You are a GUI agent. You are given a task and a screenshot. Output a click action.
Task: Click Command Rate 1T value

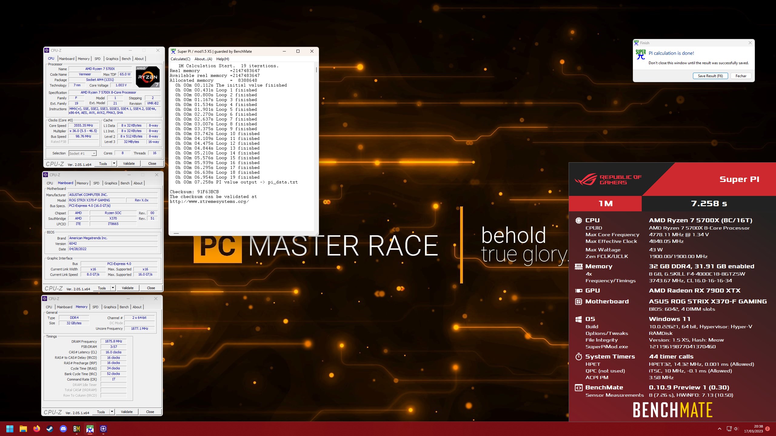(x=113, y=379)
